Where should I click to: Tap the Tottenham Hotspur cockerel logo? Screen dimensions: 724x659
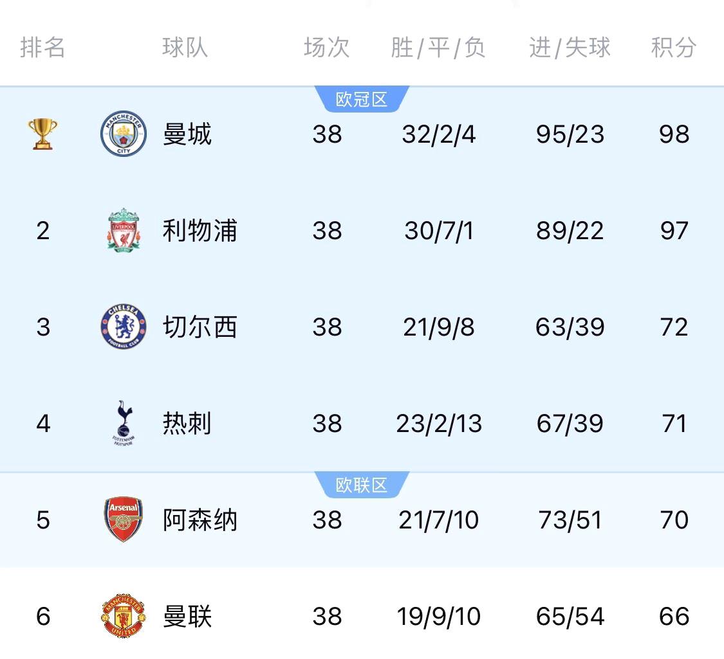(x=124, y=423)
